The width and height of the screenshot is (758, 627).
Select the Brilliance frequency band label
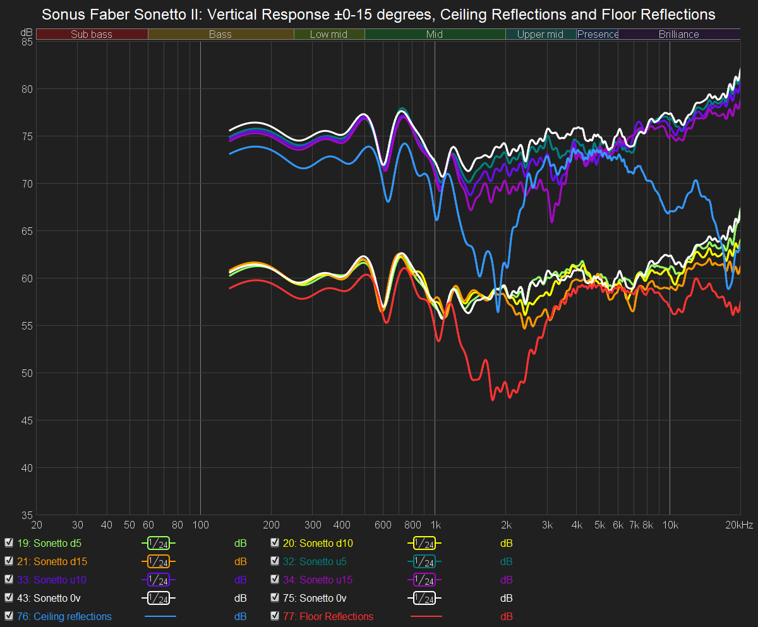point(679,34)
